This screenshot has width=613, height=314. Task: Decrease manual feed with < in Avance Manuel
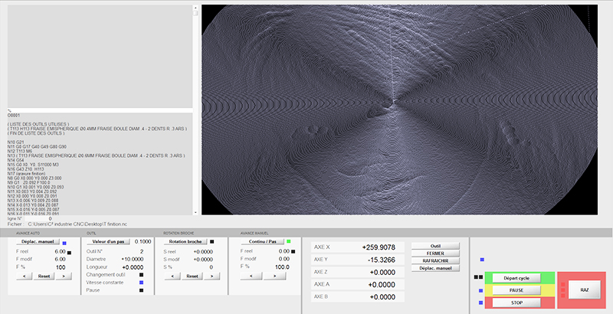[251, 276]
